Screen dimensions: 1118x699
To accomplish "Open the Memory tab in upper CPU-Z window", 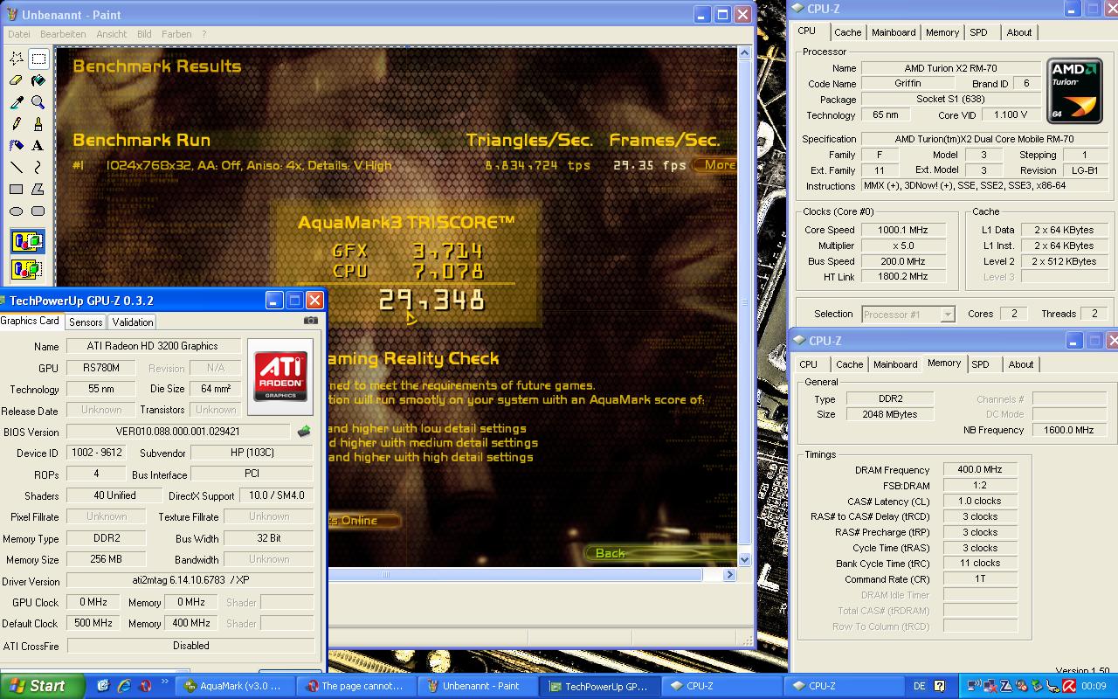I will coord(942,32).
